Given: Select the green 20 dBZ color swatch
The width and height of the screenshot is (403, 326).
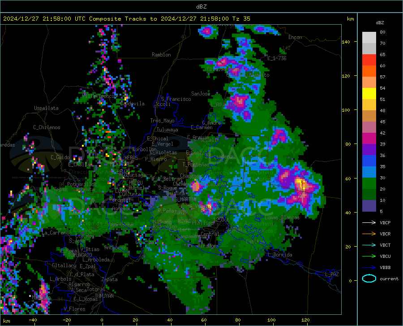Looking at the screenshot, I should click(369, 183).
